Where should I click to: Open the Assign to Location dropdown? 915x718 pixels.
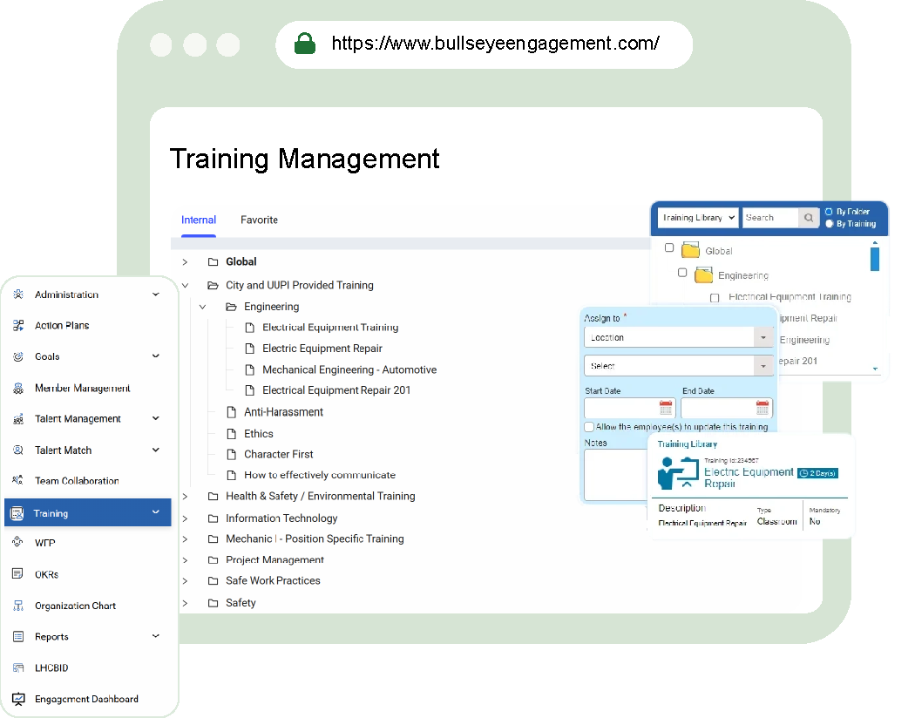coord(679,338)
